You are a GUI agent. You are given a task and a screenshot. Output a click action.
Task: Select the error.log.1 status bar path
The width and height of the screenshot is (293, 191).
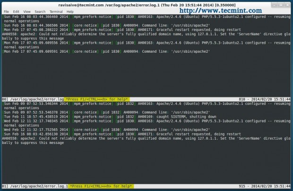[39, 186]
